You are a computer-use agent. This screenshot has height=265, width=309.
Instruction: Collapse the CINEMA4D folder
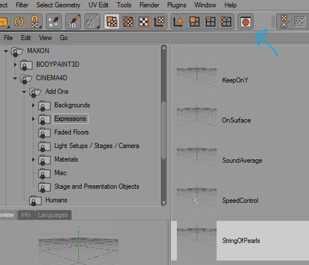click(x=15, y=79)
